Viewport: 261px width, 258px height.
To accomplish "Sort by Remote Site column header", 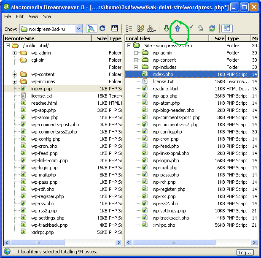I will (x=48, y=38).
